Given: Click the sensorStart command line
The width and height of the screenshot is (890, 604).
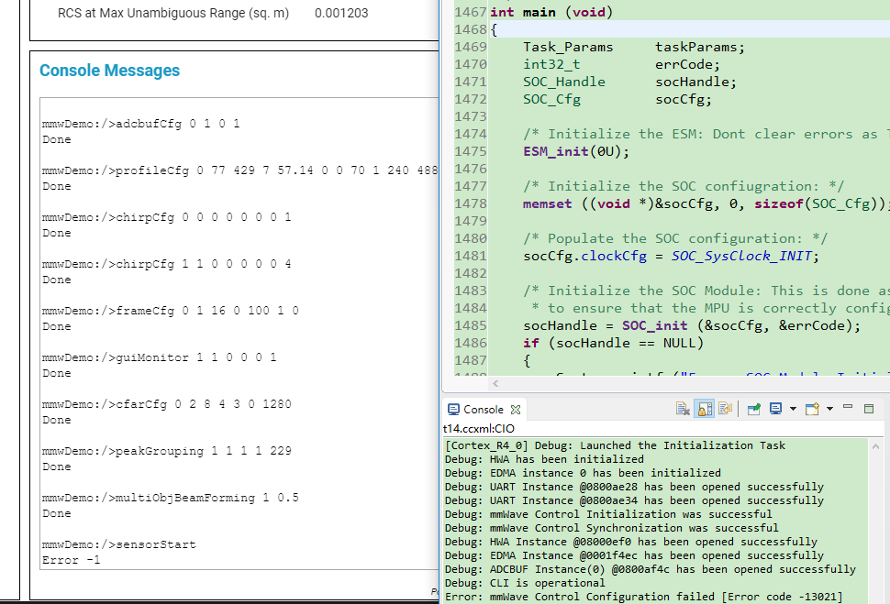Looking at the screenshot, I should (119, 544).
